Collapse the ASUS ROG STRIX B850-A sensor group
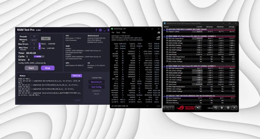 tap(164, 29)
